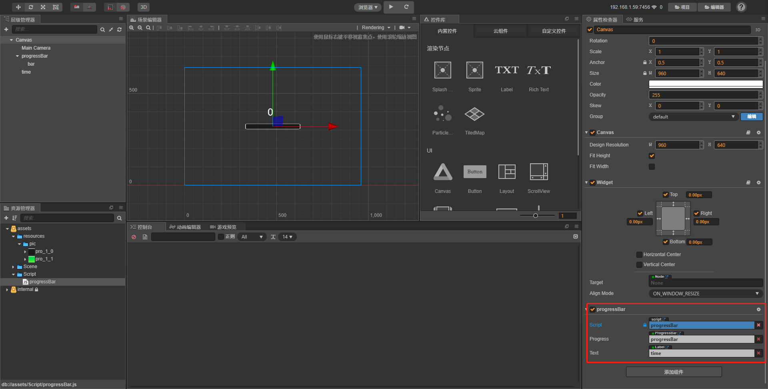Image resolution: width=768 pixels, height=389 pixels.
Task: Enable the Horizontal Center checkbox
Action: coord(639,255)
